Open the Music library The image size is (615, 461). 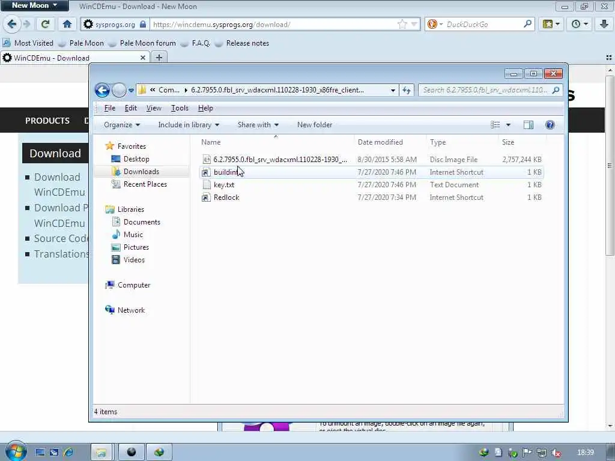(133, 235)
